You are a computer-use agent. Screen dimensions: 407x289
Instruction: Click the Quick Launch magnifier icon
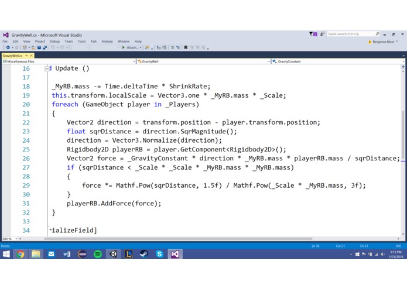(x=377, y=34)
